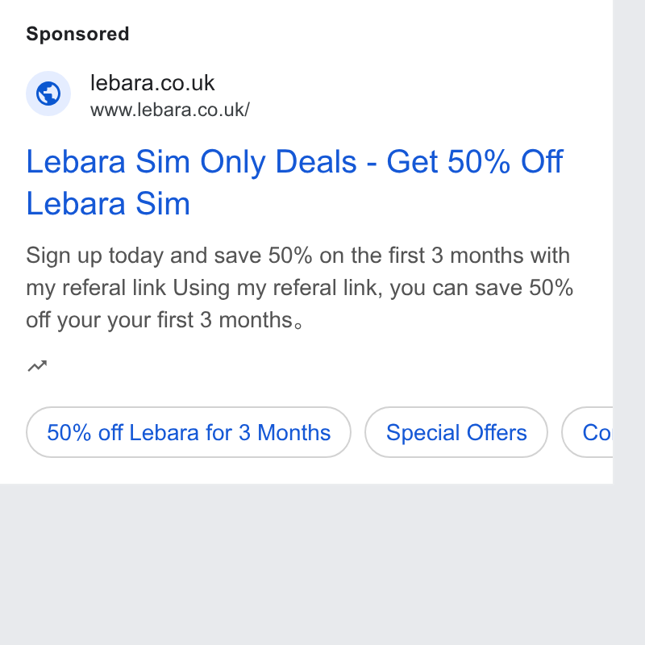This screenshot has width=645, height=645.
Task: Click the second headline line reading Lebara Sim
Action: point(108,204)
